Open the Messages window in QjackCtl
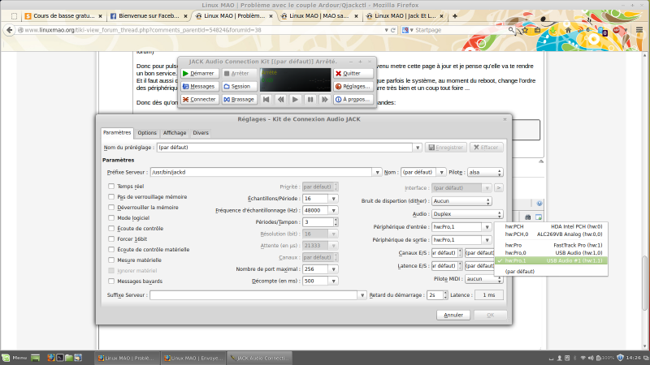The height and width of the screenshot is (365, 650). coord(199,87)
